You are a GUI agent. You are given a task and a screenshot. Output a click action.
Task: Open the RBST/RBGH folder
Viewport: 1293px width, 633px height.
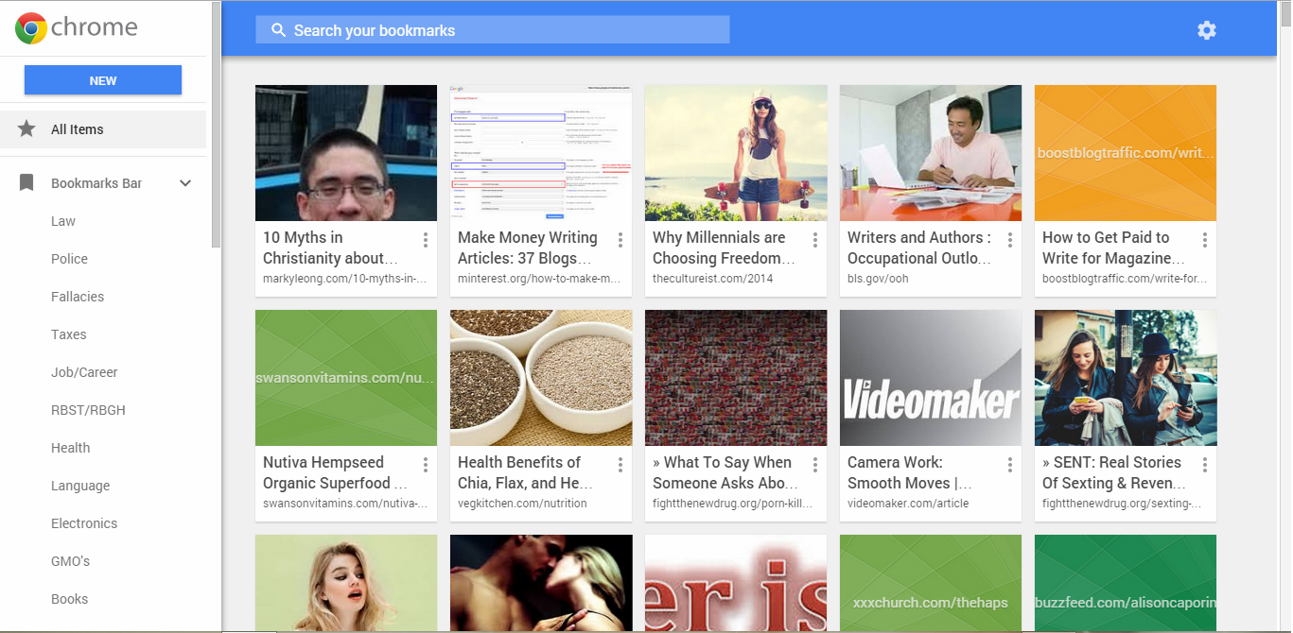[x=88, y=410]
